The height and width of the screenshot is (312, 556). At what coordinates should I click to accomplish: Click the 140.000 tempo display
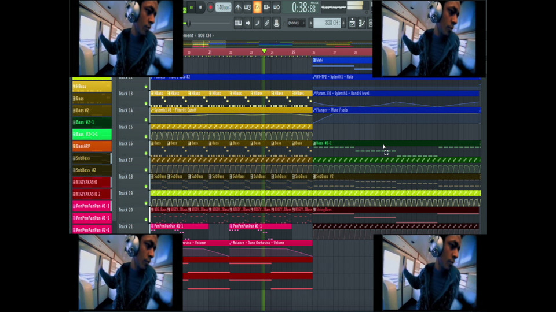click(x=223, y=7)
